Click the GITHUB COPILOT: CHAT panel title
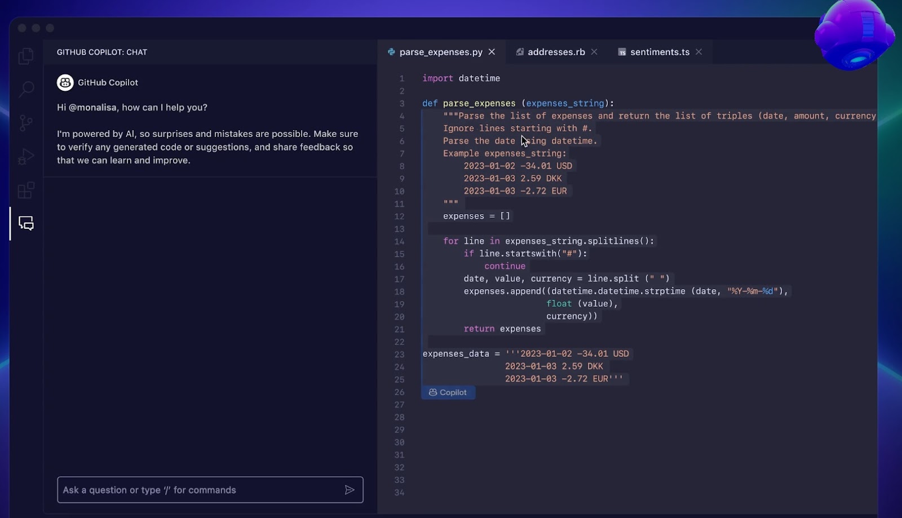The height and width of the screenshot is (518, 902). pos(102,52)
